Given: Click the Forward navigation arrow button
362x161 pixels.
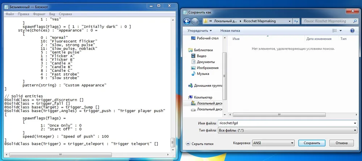Looking at the screenshot, I should 195,21.
